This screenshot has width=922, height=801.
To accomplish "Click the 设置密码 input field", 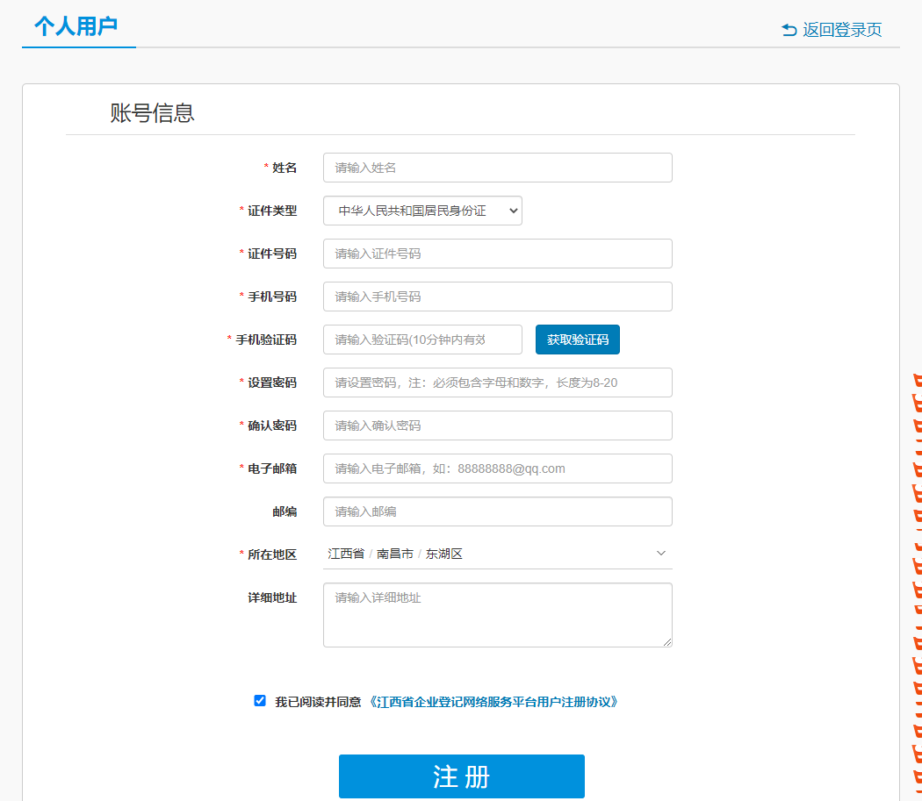I will coord(497,383).
